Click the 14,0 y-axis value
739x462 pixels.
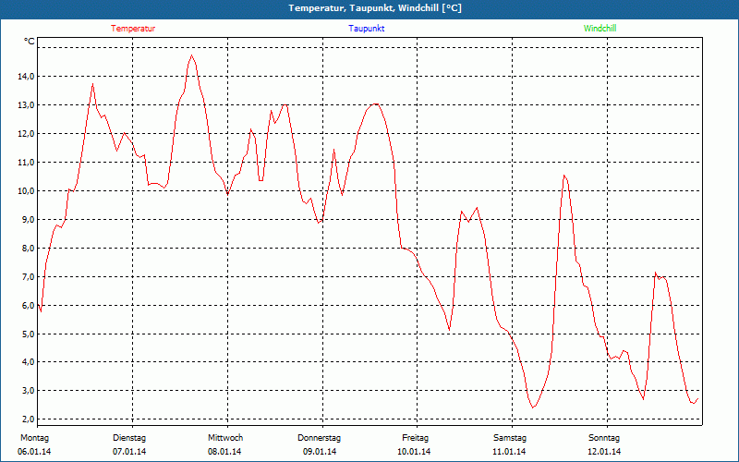pos(27,77)
